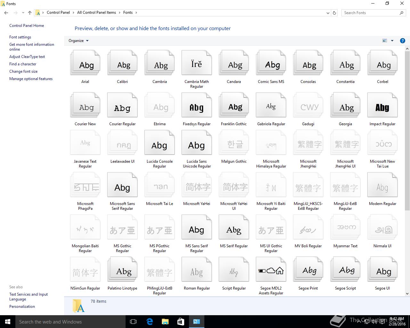Select the Impact Regular font
The image size is (410, 328).
(382, 105)
